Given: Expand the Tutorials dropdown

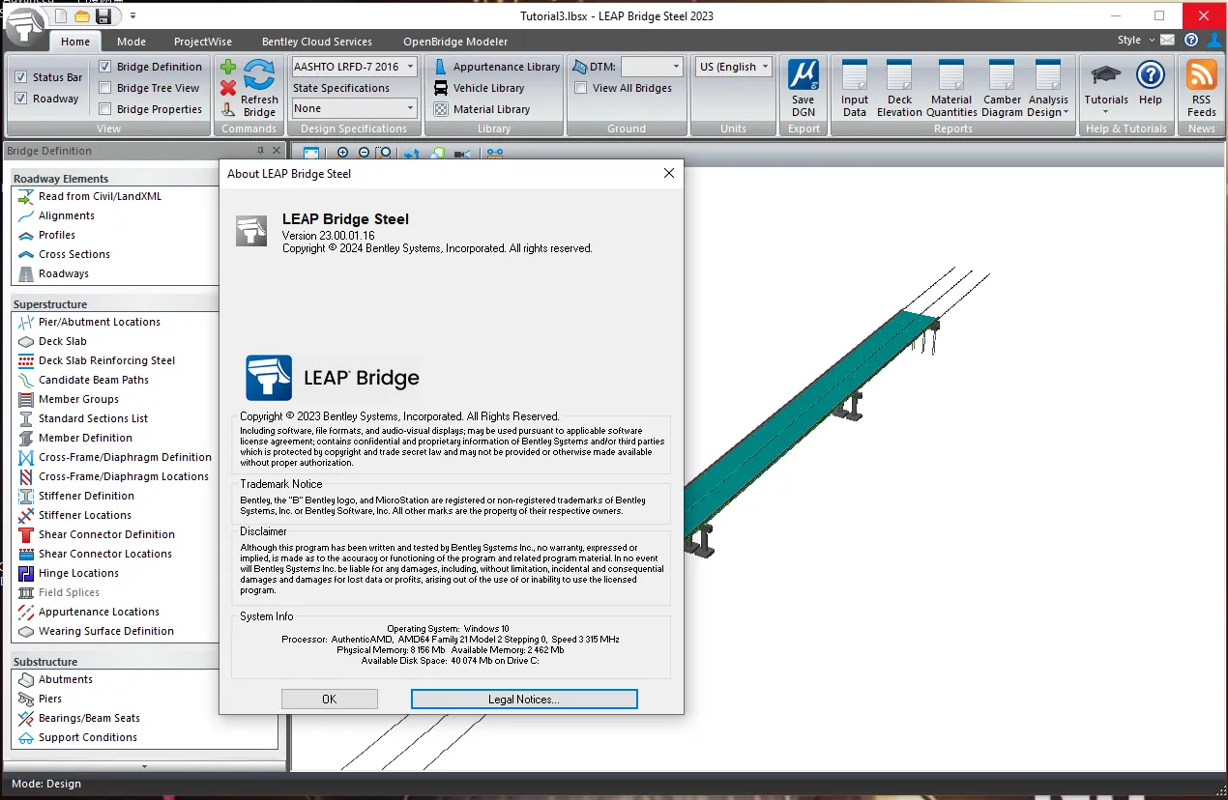Looking at the screenshot, I should click(1106, 89).
